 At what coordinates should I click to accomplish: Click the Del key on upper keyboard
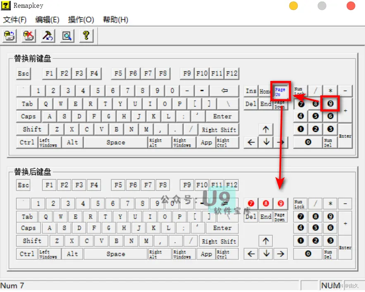pyautogui.click(x=251, y=104)
